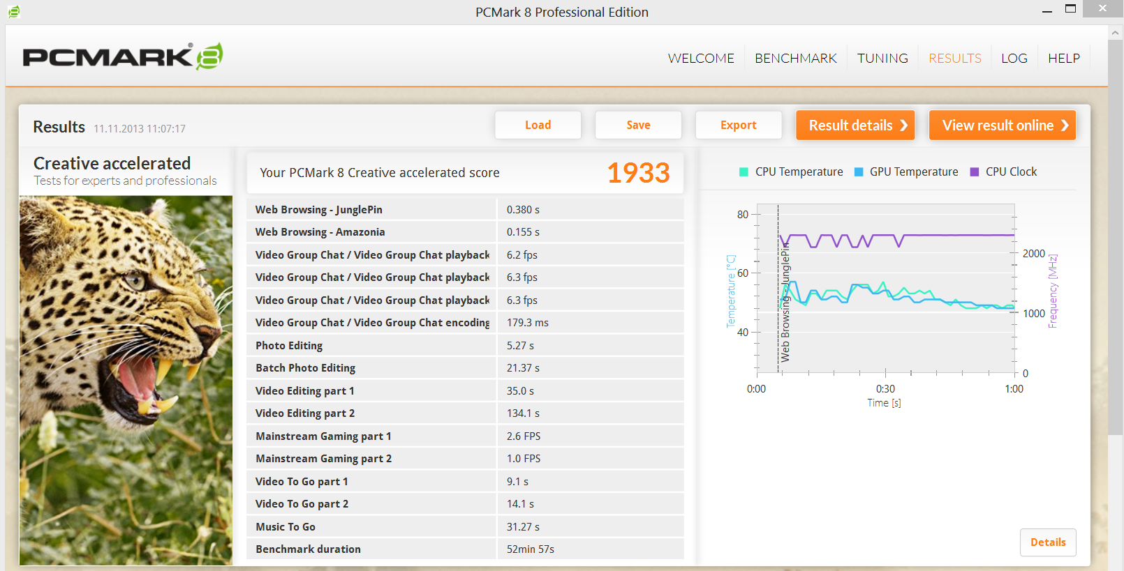Click the 14.1 s value
Viewport: 1124px width, 571px height.
point(520,504)
